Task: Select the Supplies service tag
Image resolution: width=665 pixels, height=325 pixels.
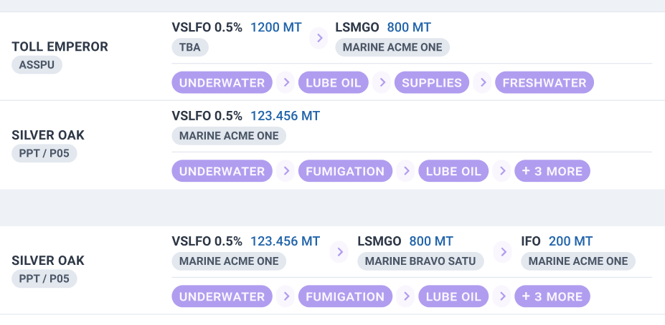Action: [431, 82]
